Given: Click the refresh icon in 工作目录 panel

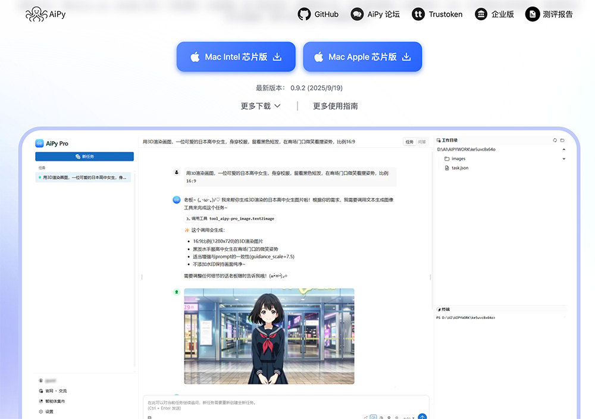Looking at the screenshot, I should pos(555,140).
